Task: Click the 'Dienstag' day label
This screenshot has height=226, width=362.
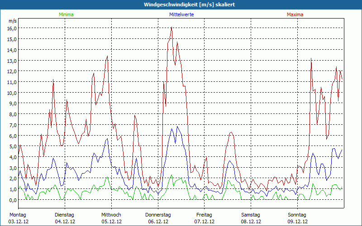Action: click(x=64, y=215)
